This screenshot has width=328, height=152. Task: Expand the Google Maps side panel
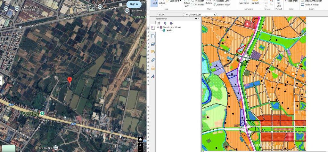[1, 80]
